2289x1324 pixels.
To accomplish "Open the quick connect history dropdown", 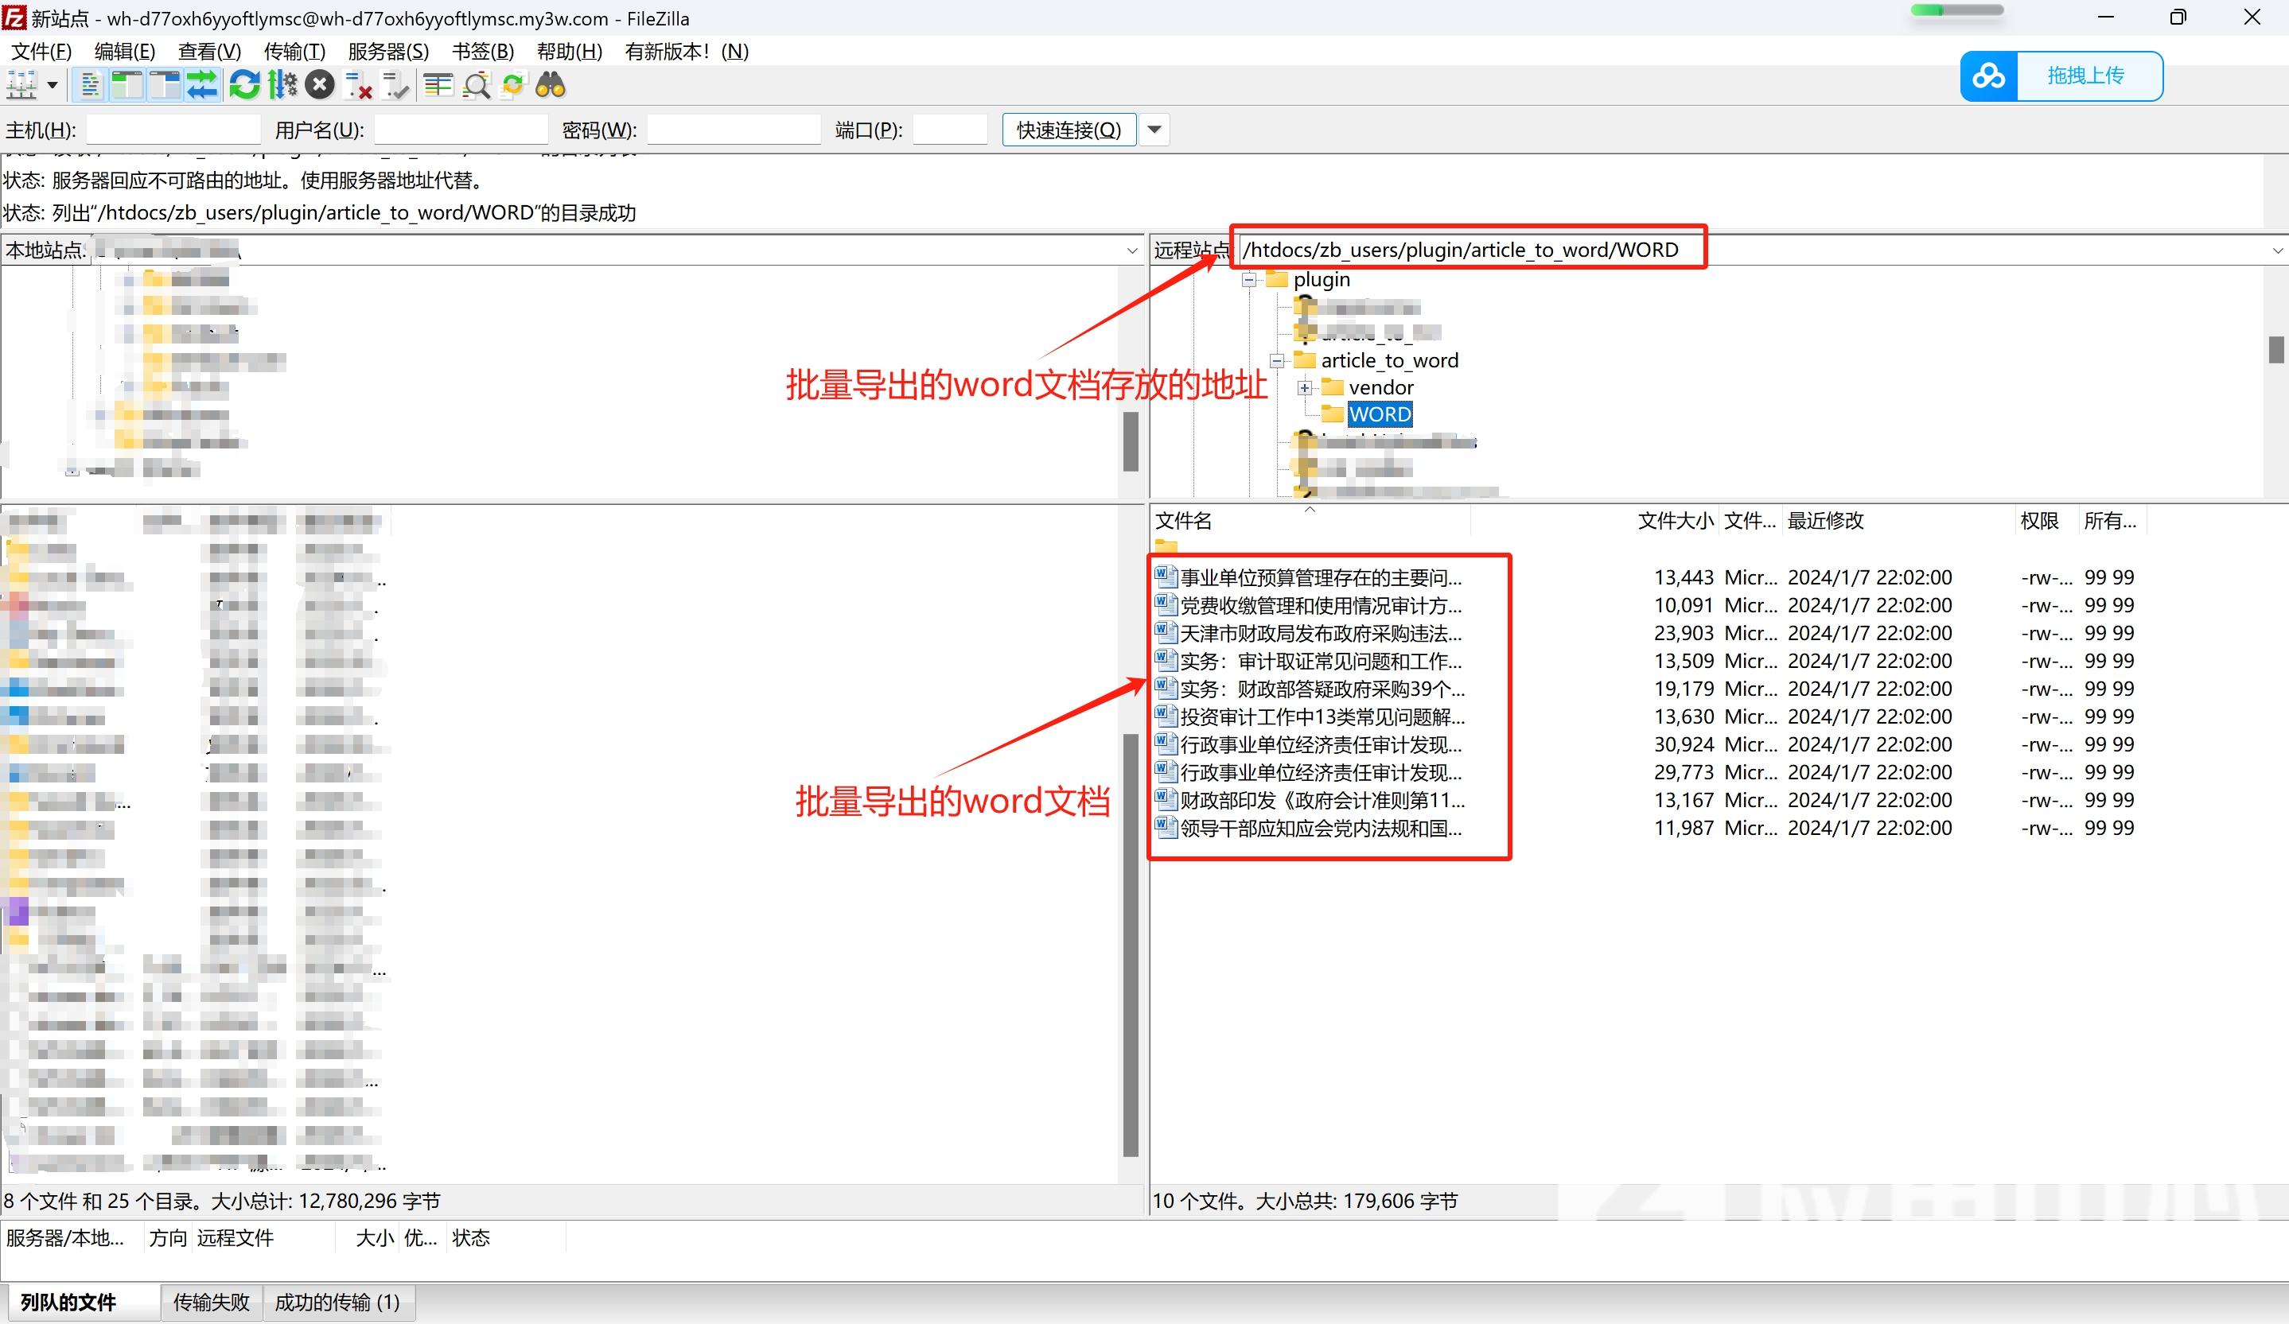I will (1154, 130).
